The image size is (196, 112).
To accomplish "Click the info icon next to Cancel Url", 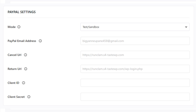I will click(x=25, y=55).
